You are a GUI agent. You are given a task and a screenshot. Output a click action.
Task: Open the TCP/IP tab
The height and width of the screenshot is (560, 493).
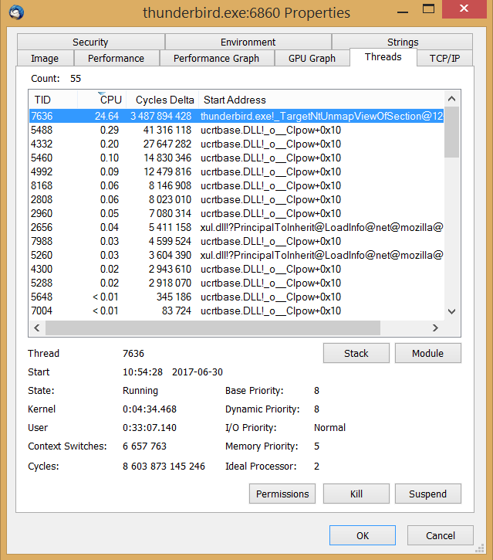point(445,58)
